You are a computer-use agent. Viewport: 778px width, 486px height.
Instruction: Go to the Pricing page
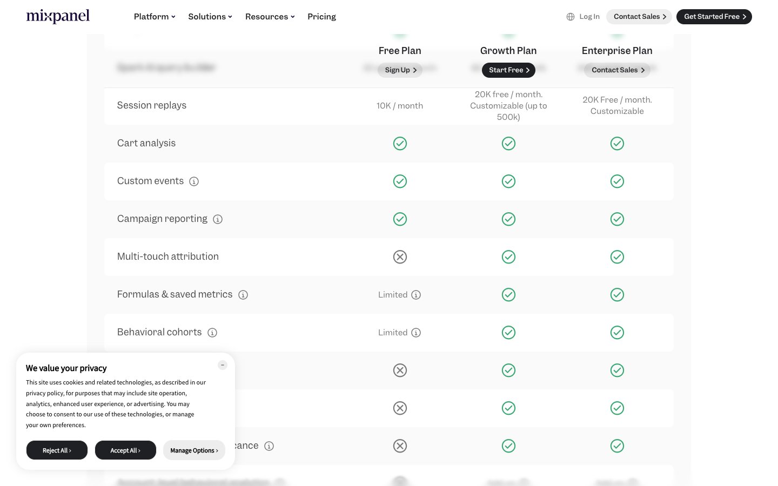click(321, 17)
